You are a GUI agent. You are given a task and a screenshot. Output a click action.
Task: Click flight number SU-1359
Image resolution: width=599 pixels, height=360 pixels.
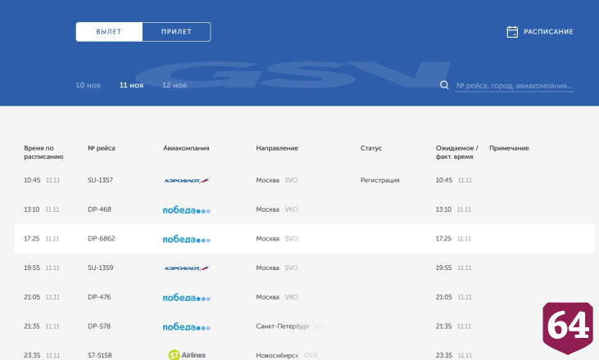(101, 268)
